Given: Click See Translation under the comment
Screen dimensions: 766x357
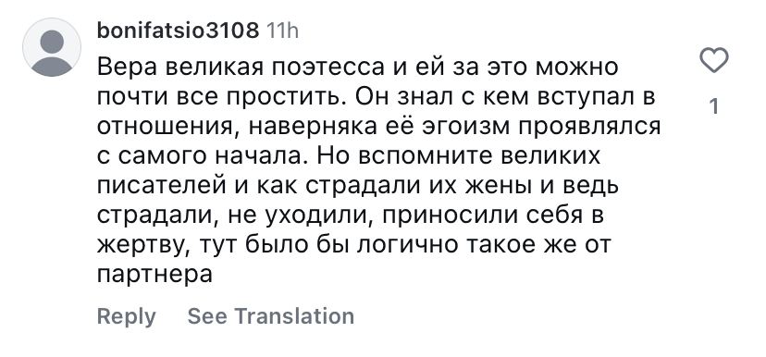Looking at the screenshot, I should click(x=271, y=316).
